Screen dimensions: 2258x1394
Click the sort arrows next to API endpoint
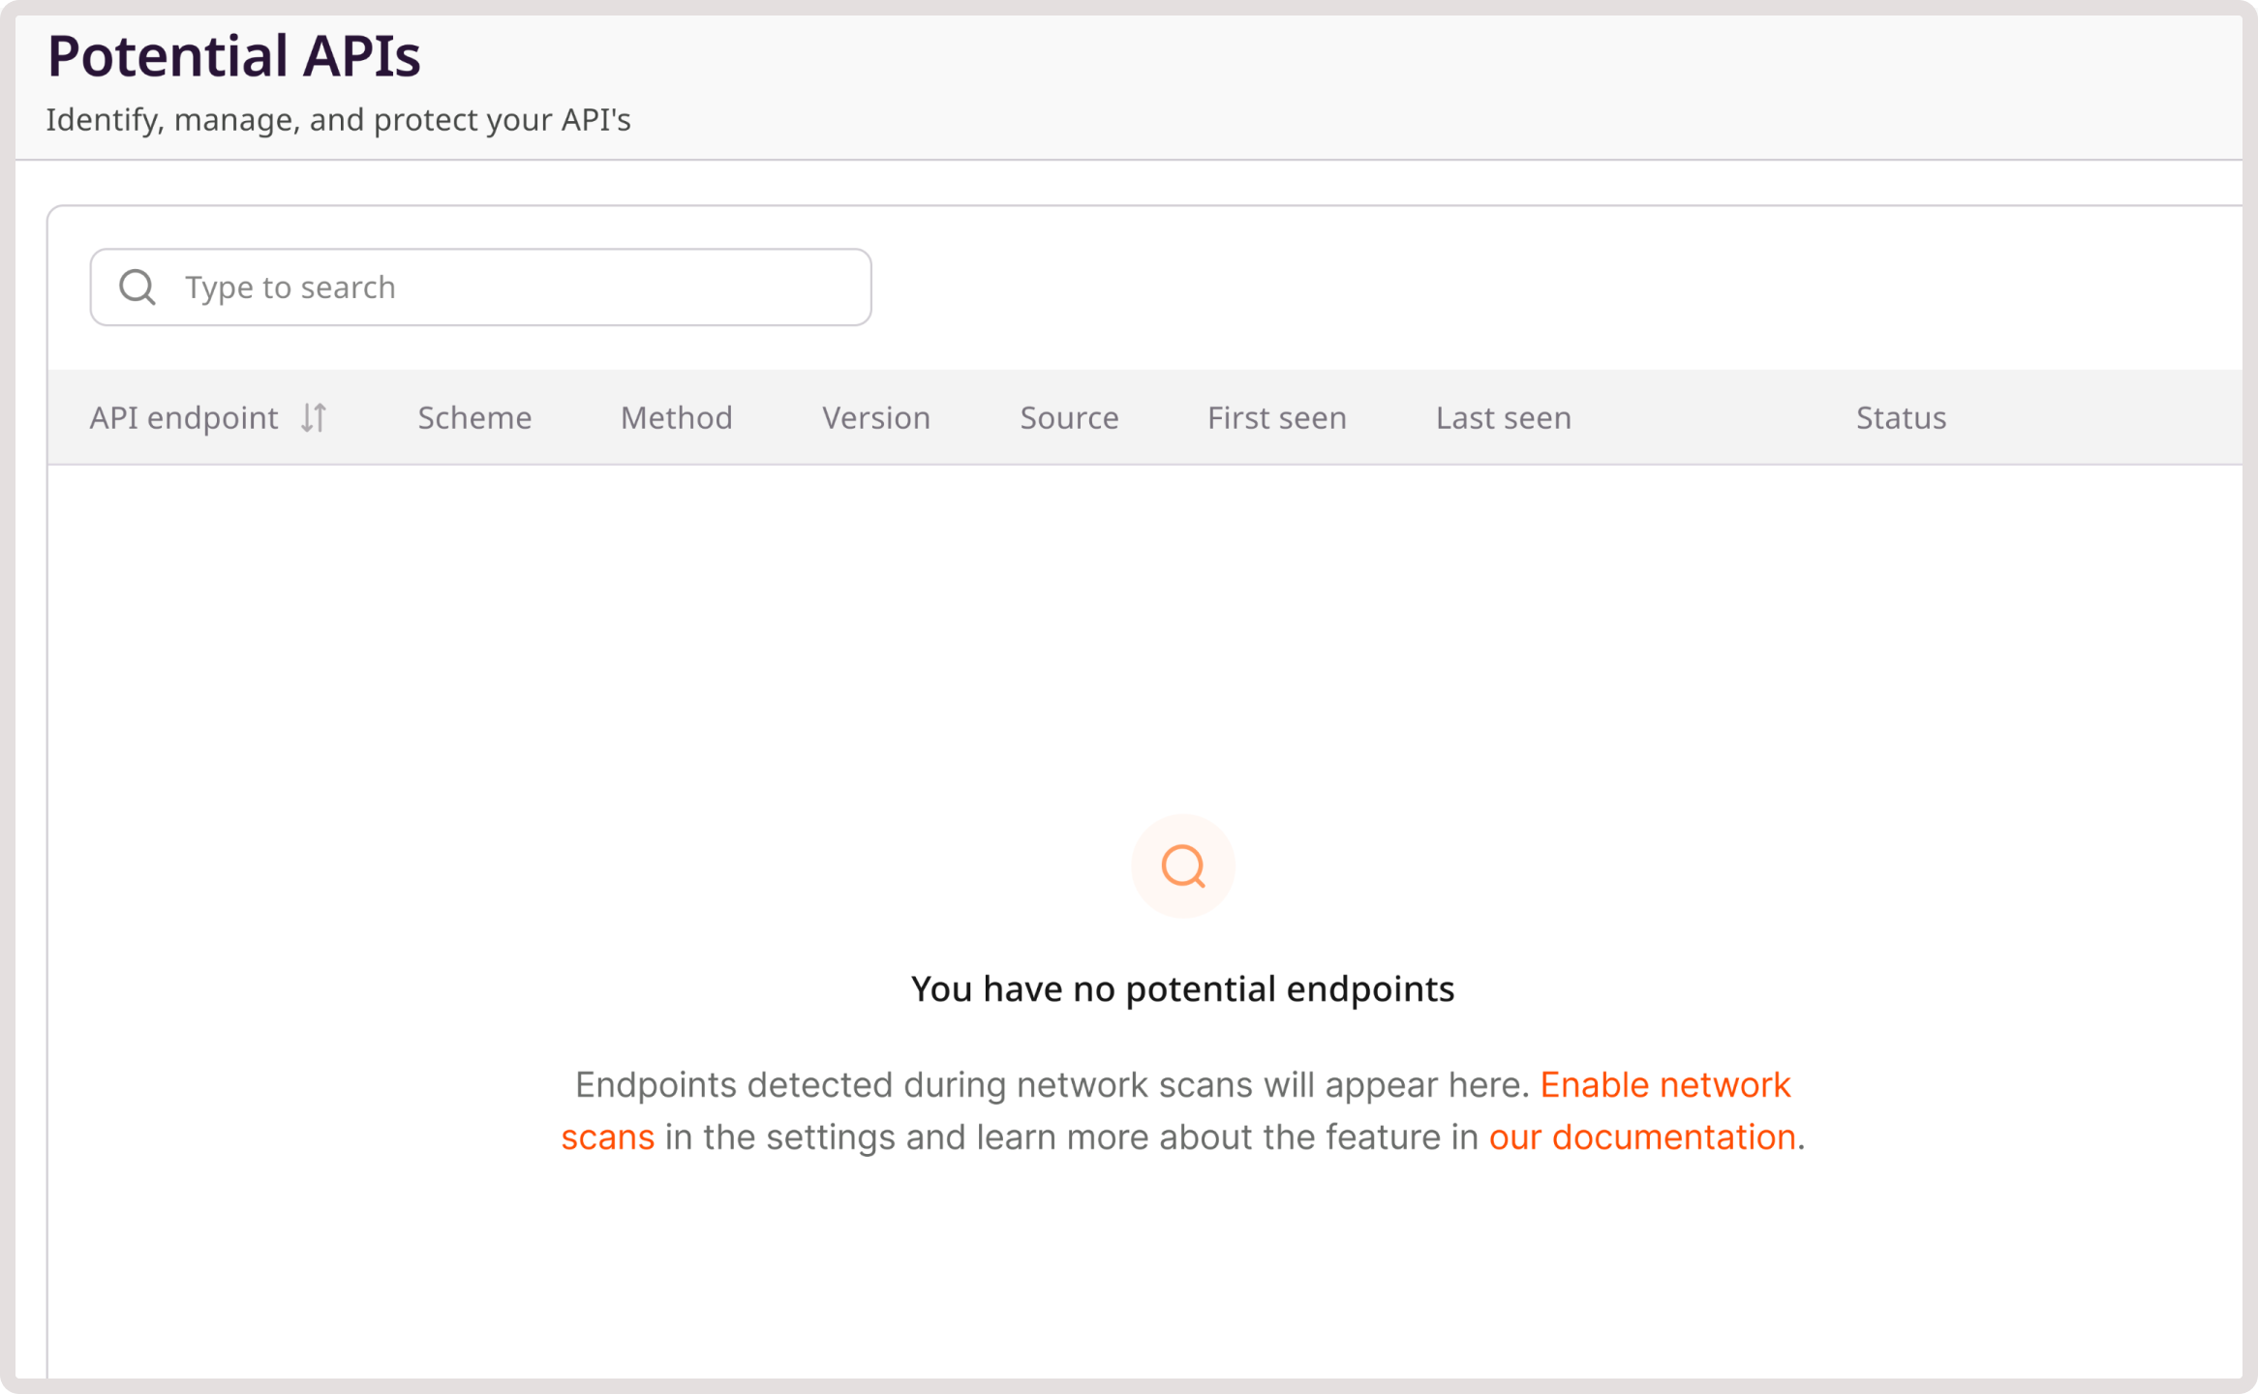click(x=314, y=417)
